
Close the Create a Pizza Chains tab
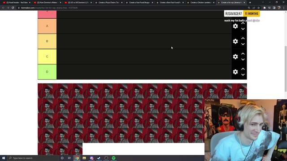pyautogui.click(x=122, y=3)
